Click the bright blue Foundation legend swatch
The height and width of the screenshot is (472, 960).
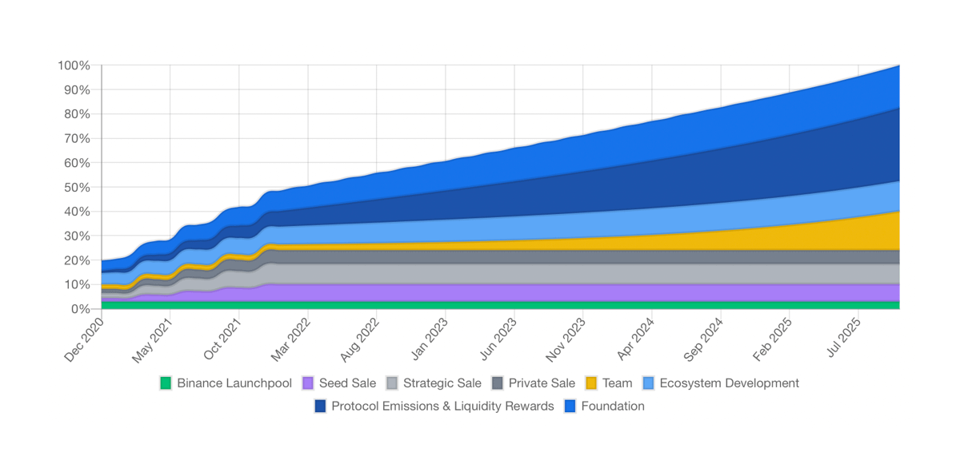[x=570, y=407]
